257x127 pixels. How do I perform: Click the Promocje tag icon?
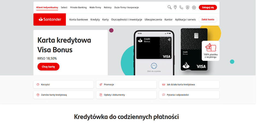101,84
